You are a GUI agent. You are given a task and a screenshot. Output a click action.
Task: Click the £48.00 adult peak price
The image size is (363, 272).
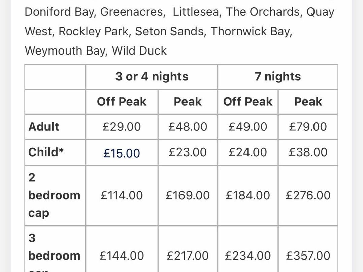(188, 127)
